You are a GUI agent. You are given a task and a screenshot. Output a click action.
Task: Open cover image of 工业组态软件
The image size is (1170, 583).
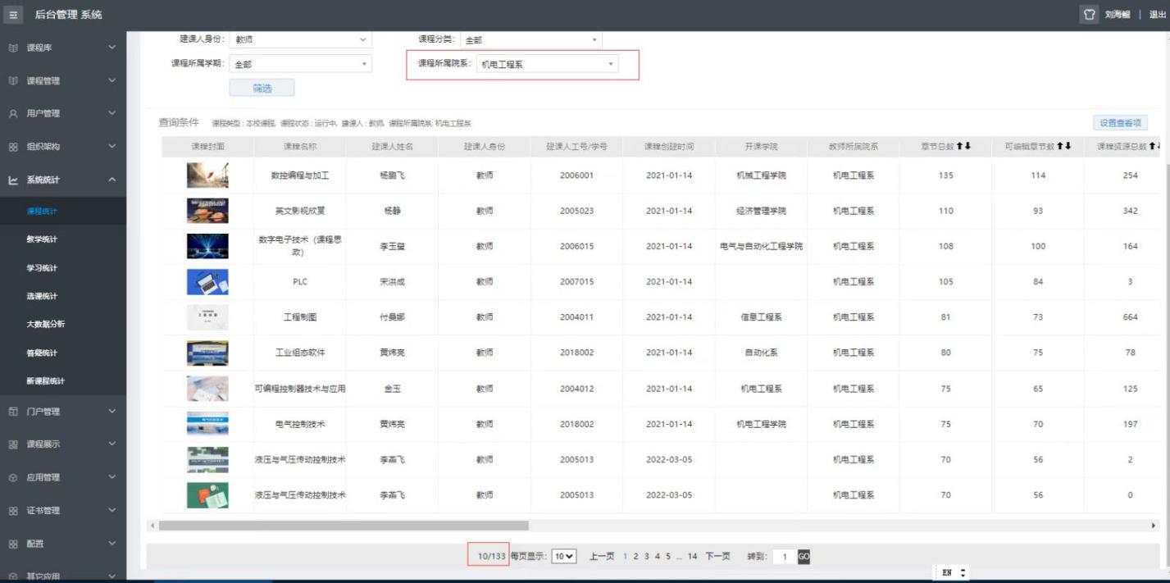point(207,353)
